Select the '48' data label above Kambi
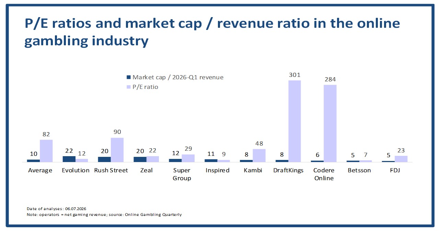The image size is (441, 231). click(x=259, y=143)
